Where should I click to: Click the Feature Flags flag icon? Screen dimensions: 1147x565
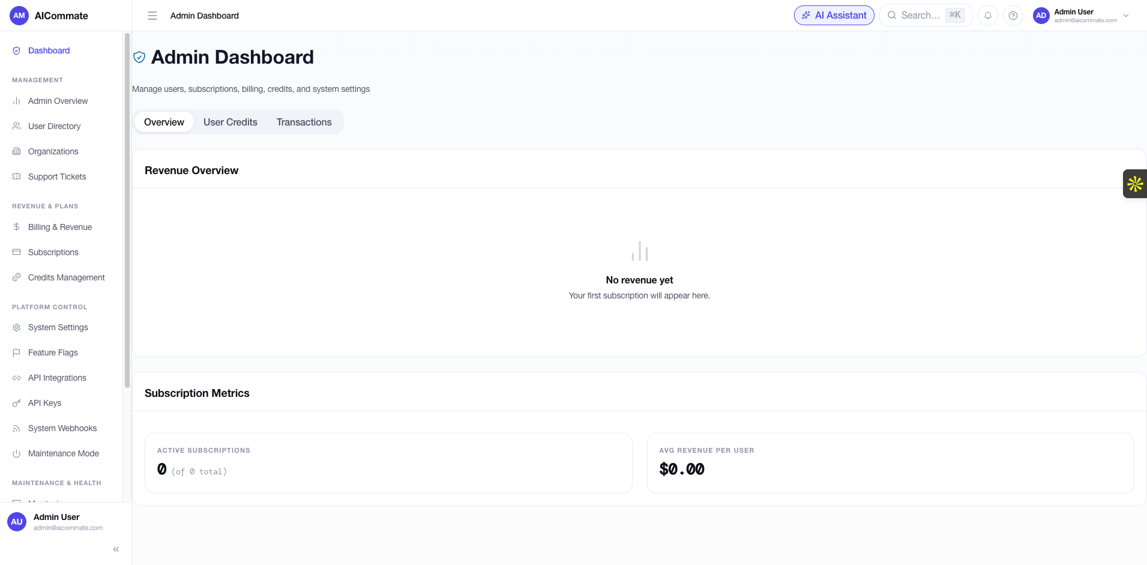17,352
